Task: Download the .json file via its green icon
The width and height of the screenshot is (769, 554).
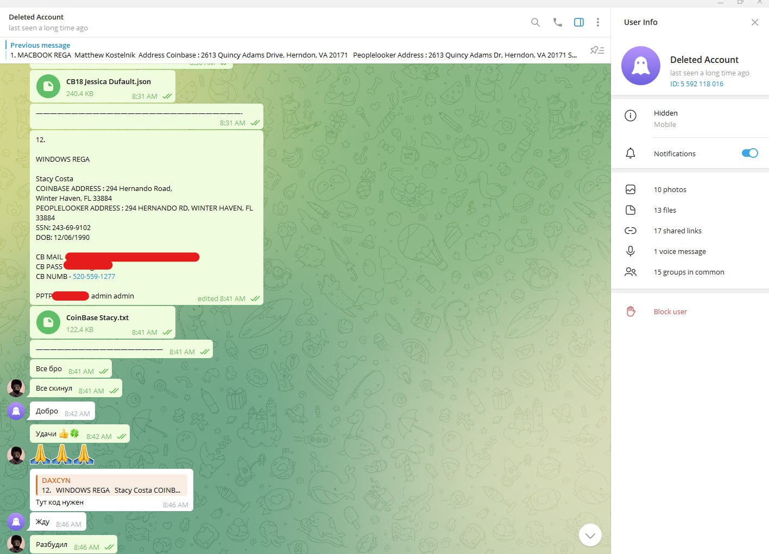Action: (48, 86)
